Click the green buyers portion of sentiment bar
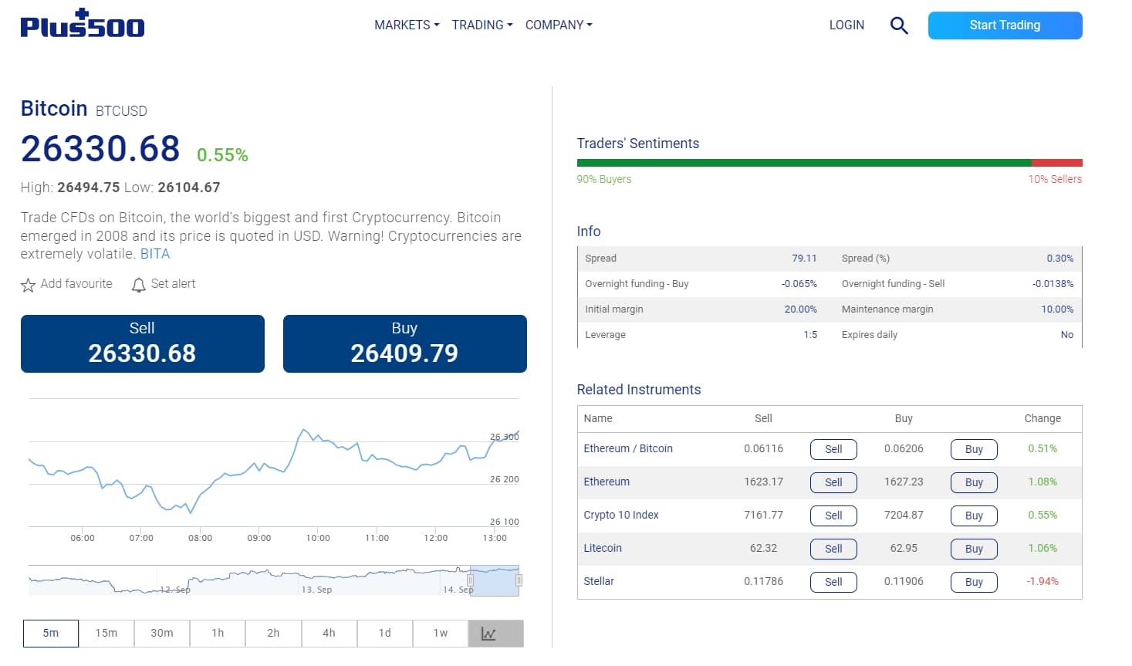Screen dimensions: 1132x666 coord(804,163)
